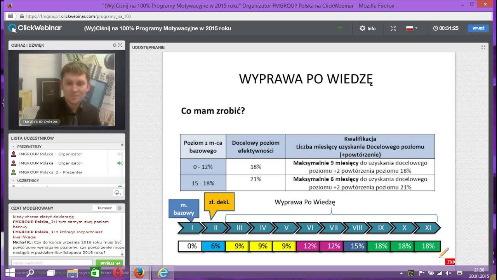Open Opera browser from taskbar
This screenshot has height=280, width=497.
click(117, 273)
